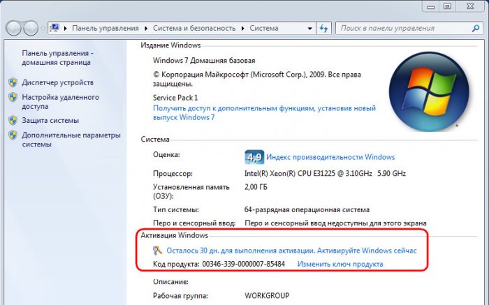This screenshot has width=489, height=305.
Task: Open address bar history dropdown arrow
Action: point(309,29)
